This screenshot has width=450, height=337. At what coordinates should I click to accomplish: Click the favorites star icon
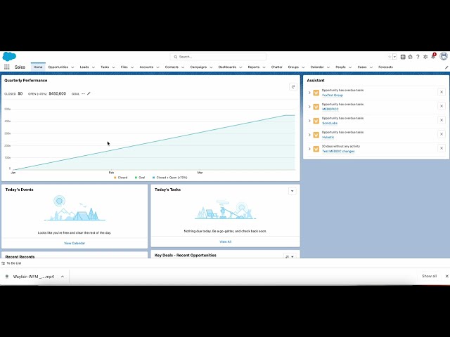point(390,57)
